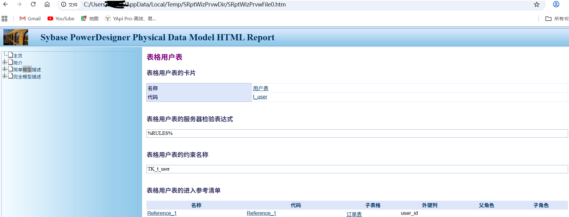The height and width of the screenshot is (217, 569).
Task: Click the %RULES% expression box
Action: tap(357, 133)
